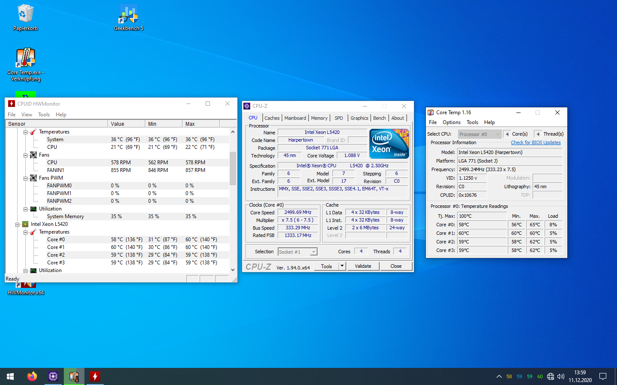Click the Intel Xeon inside logo in CPU-Z

tap(388, 143)
